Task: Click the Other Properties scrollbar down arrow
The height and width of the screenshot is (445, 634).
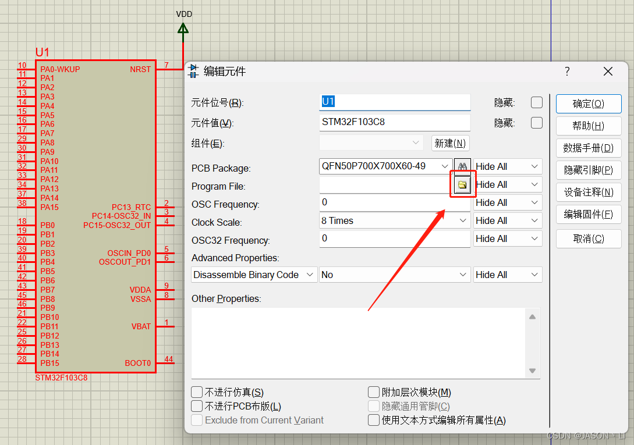Action: pyautogui.click(x=532, y=371)
